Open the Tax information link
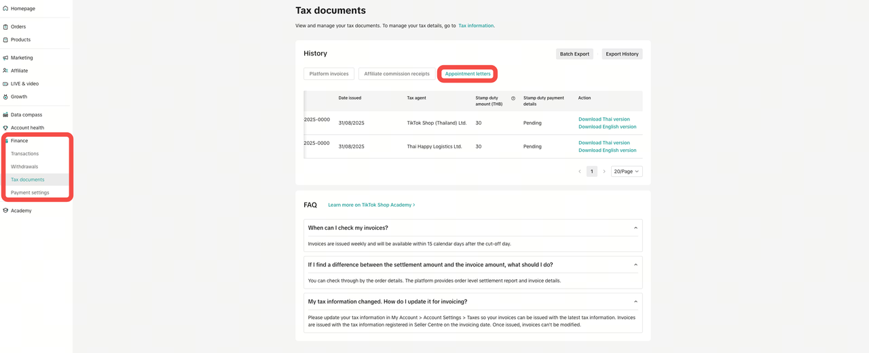 click(477, 26)
